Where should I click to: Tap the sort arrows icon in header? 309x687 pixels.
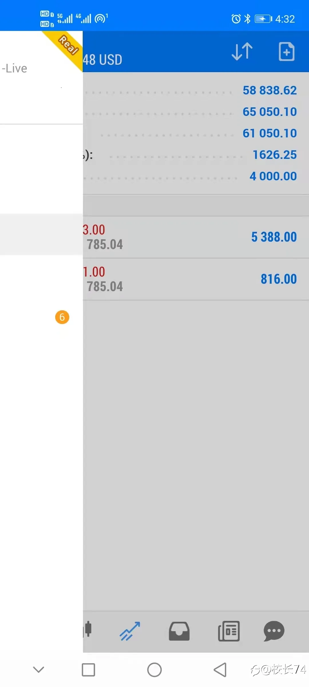pos(242,52)
